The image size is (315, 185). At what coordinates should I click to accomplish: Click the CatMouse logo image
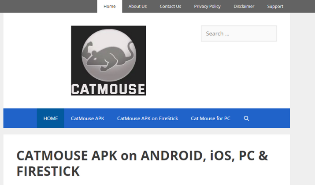[x=108, y=60]
